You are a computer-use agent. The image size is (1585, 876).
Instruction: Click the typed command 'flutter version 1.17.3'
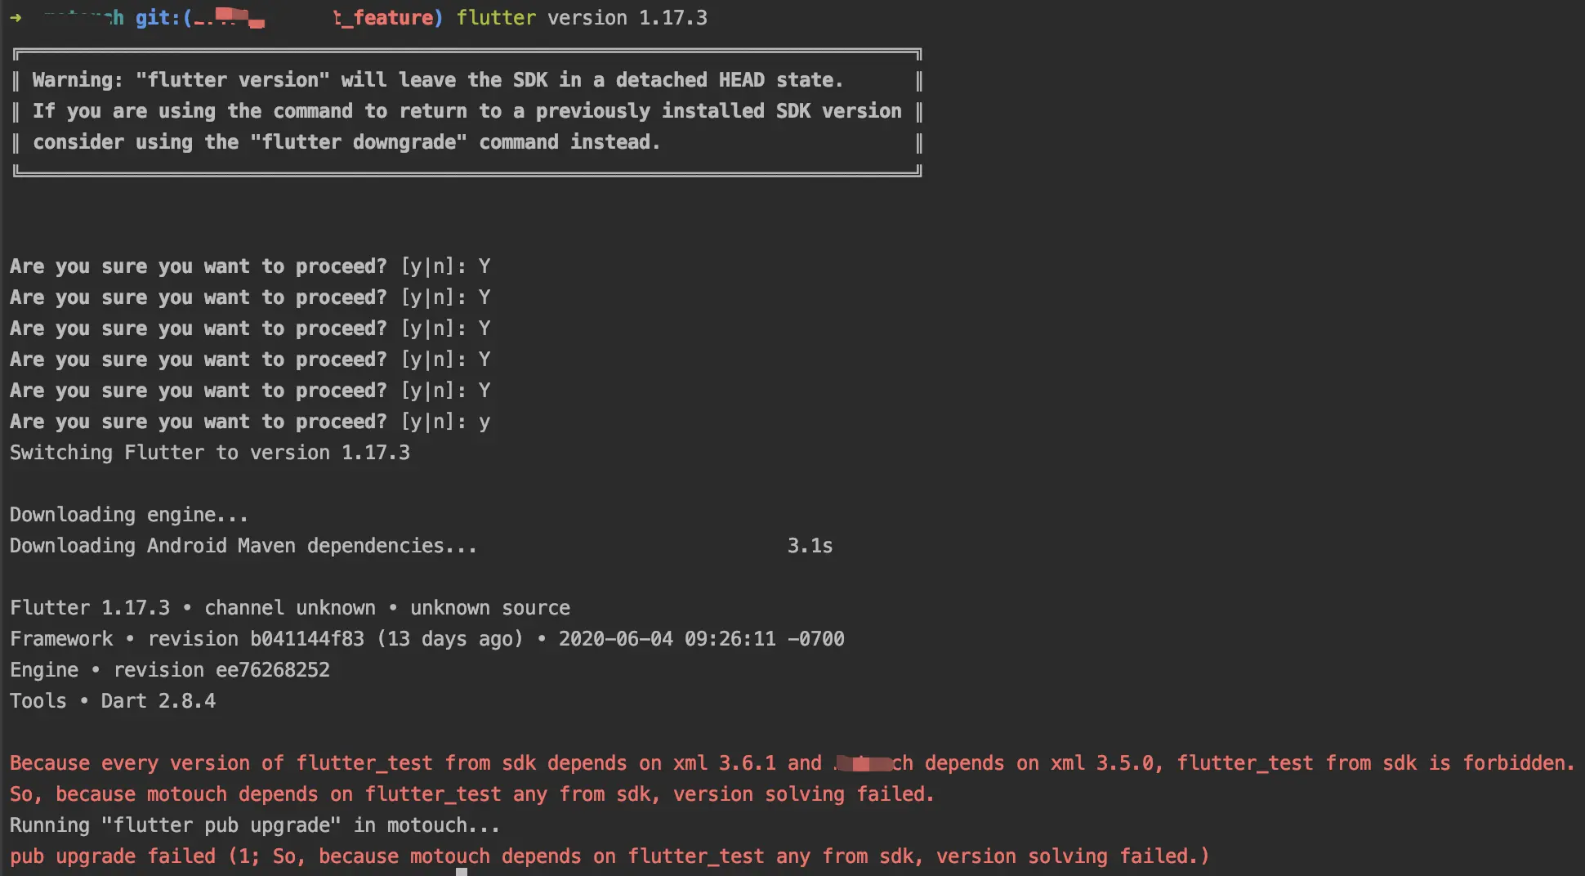582,17
